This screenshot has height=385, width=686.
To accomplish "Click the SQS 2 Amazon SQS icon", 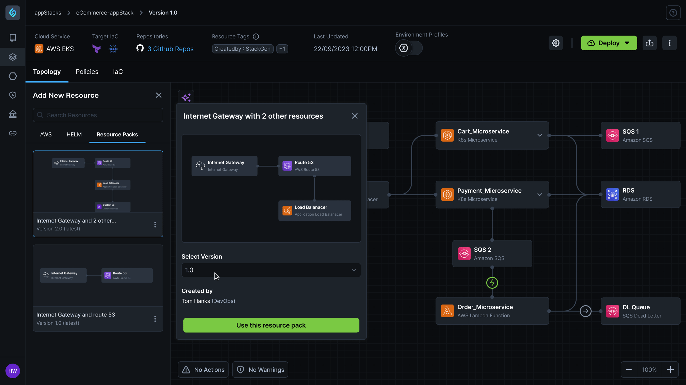I will coord(464,254).
